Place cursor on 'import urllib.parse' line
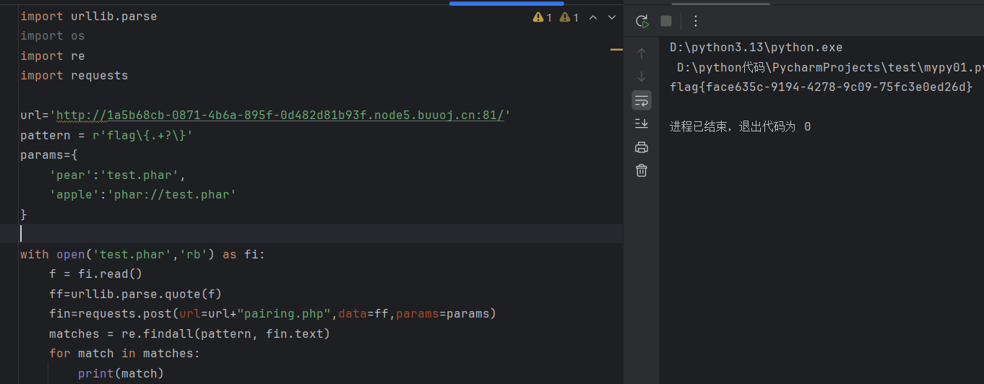Image resolution: width=984 pixels, height=384 pixels. 88,16
